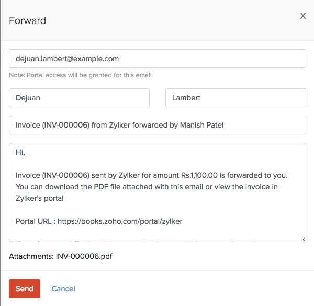Click the 'Hi,' greeting in message body
This screenshot has height=306, width=314.
coord(20,153)
